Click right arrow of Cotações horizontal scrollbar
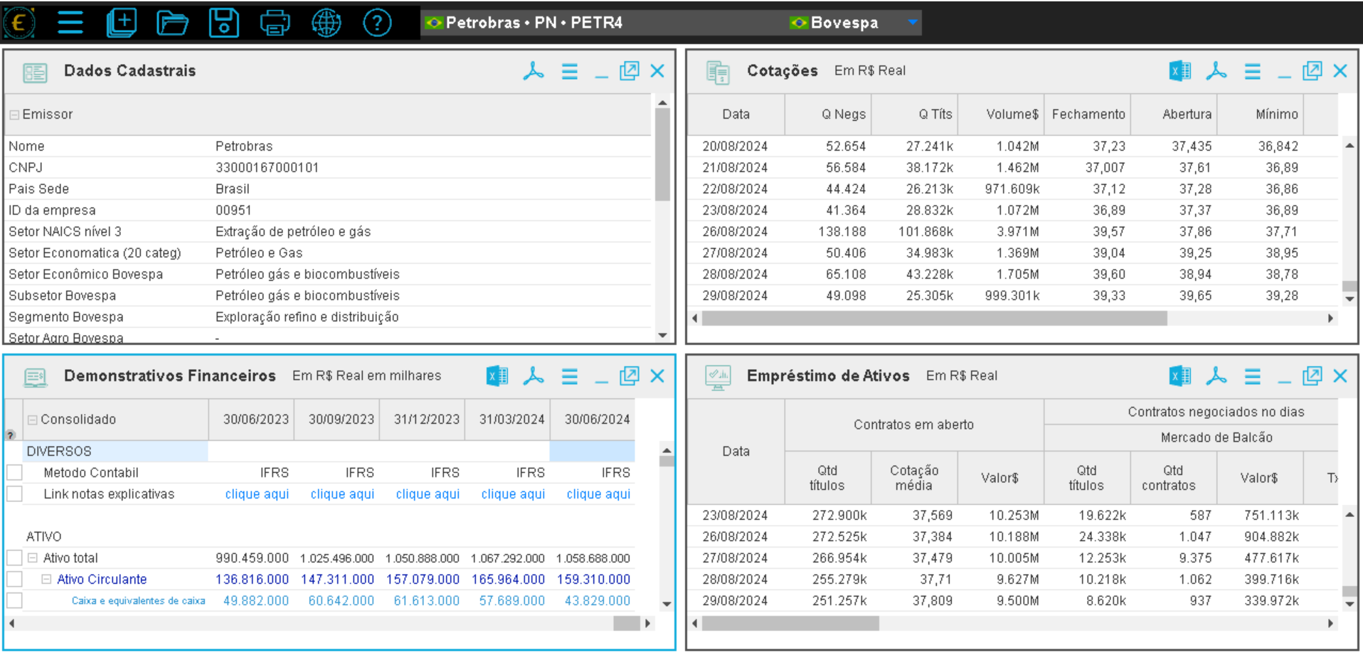This screenshot has height=655, width=1363. pos(1330,318)
